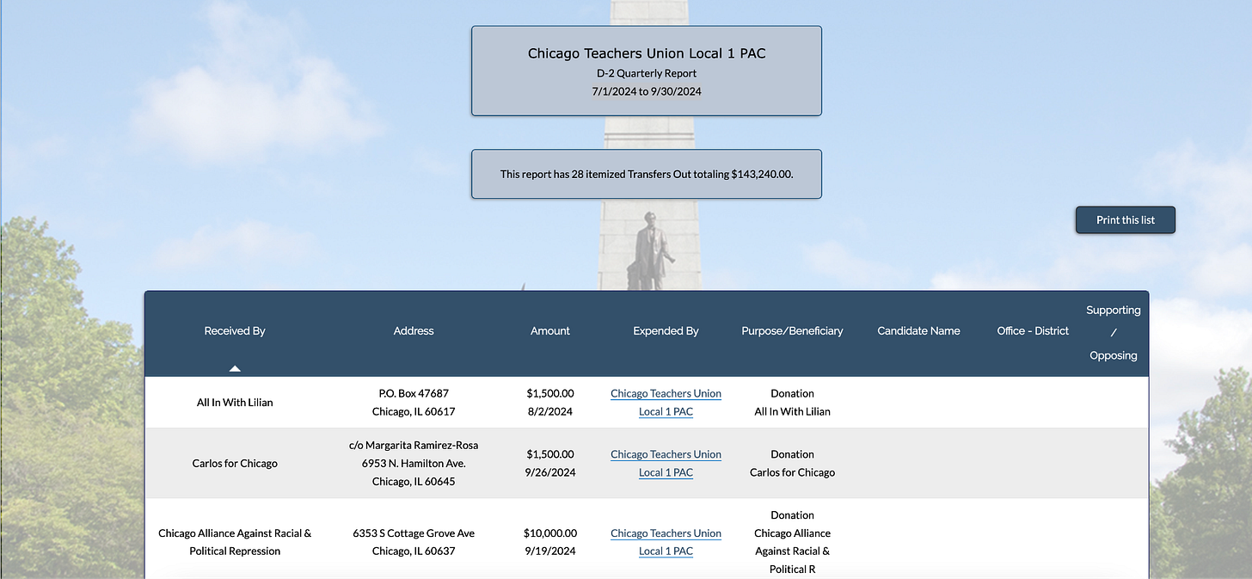Sort by the Supporting / Opposing column header
This screenshot has width=1252, height=579.
1114,333
